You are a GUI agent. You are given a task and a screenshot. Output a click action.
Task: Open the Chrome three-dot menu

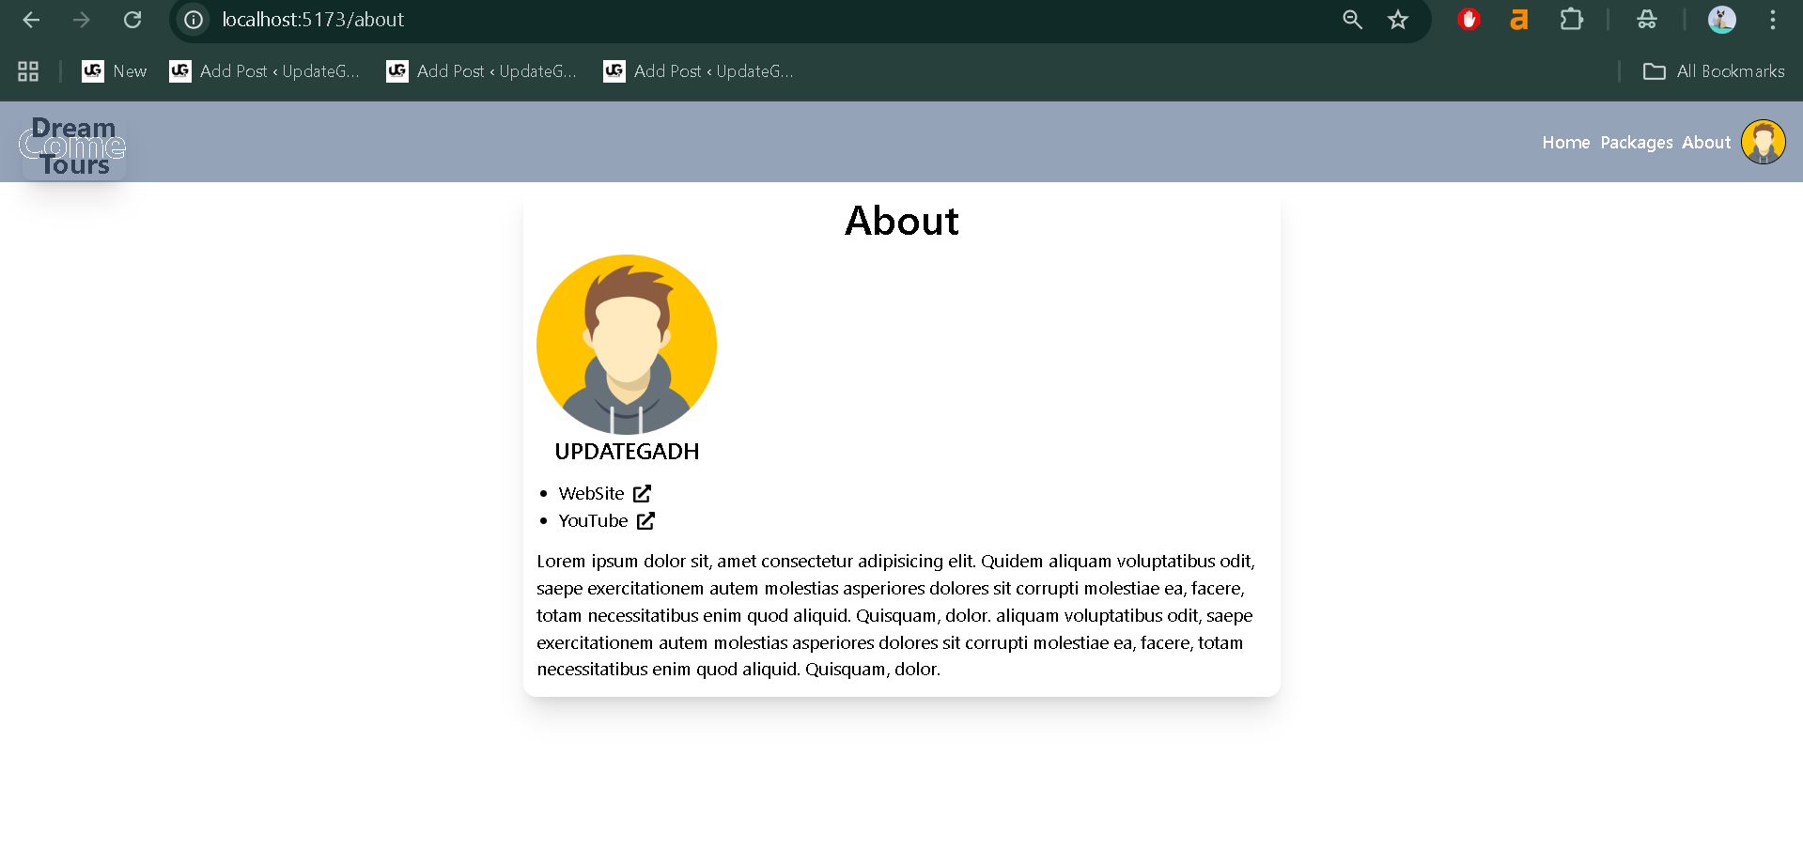pyautogui.click(x=1772, y=20)
